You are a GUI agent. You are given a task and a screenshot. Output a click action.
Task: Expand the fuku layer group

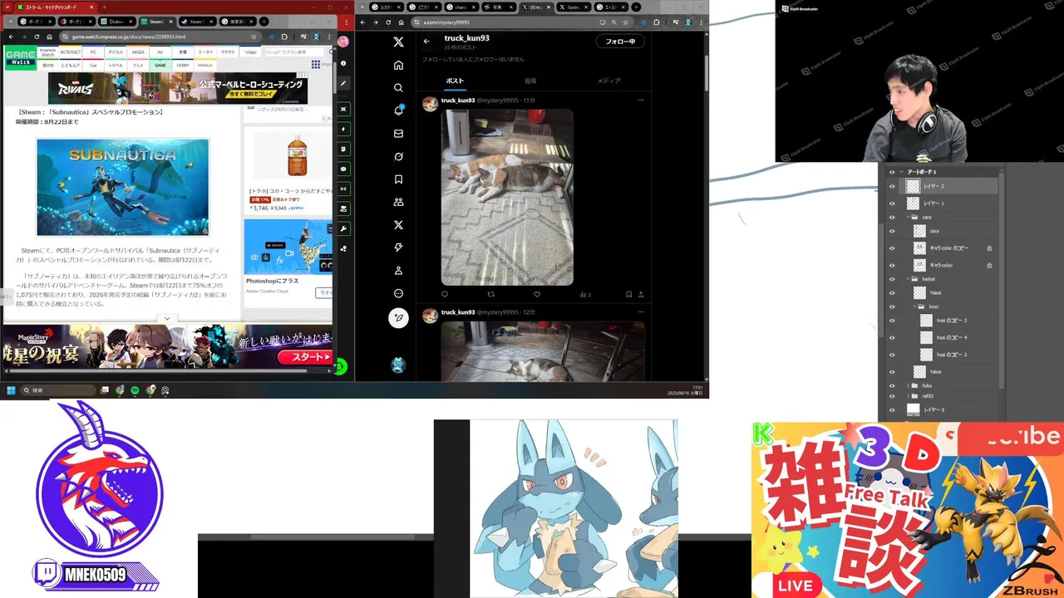click(x=909, y=385)
